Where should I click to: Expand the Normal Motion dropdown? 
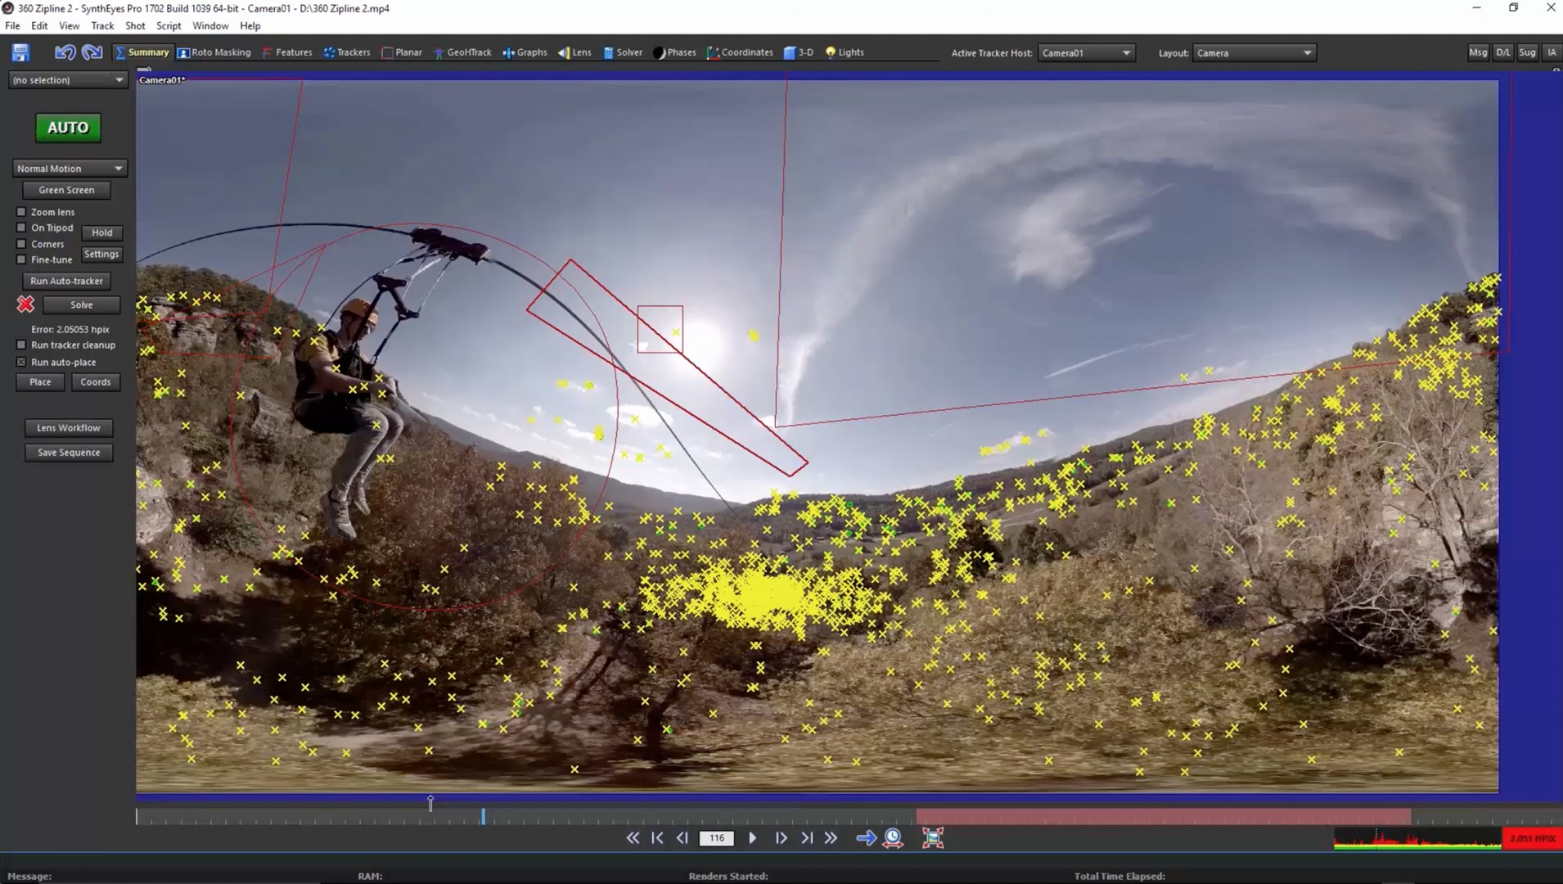pyautogui.click(x=69, y=169)
